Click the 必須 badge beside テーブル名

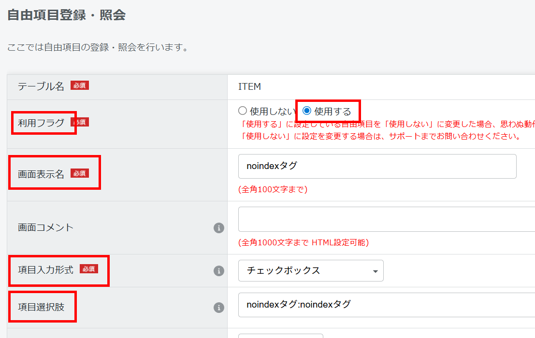click(80, 85)
